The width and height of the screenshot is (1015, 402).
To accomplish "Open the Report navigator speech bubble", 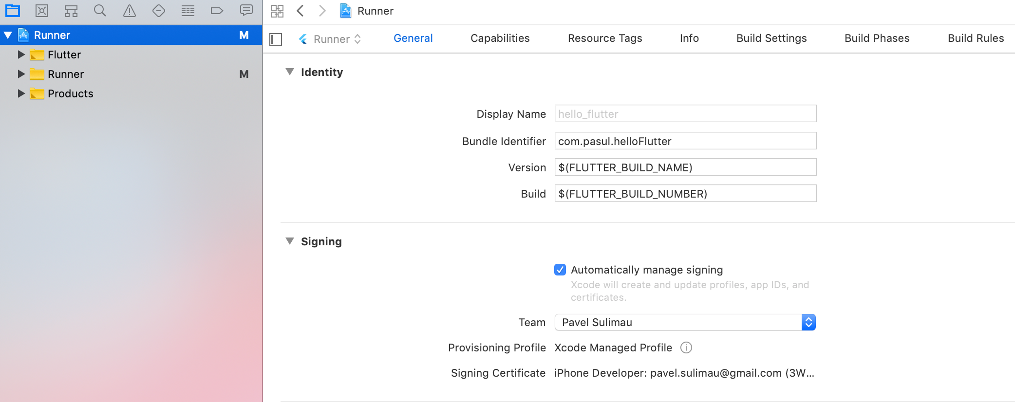I will point(246,10).
